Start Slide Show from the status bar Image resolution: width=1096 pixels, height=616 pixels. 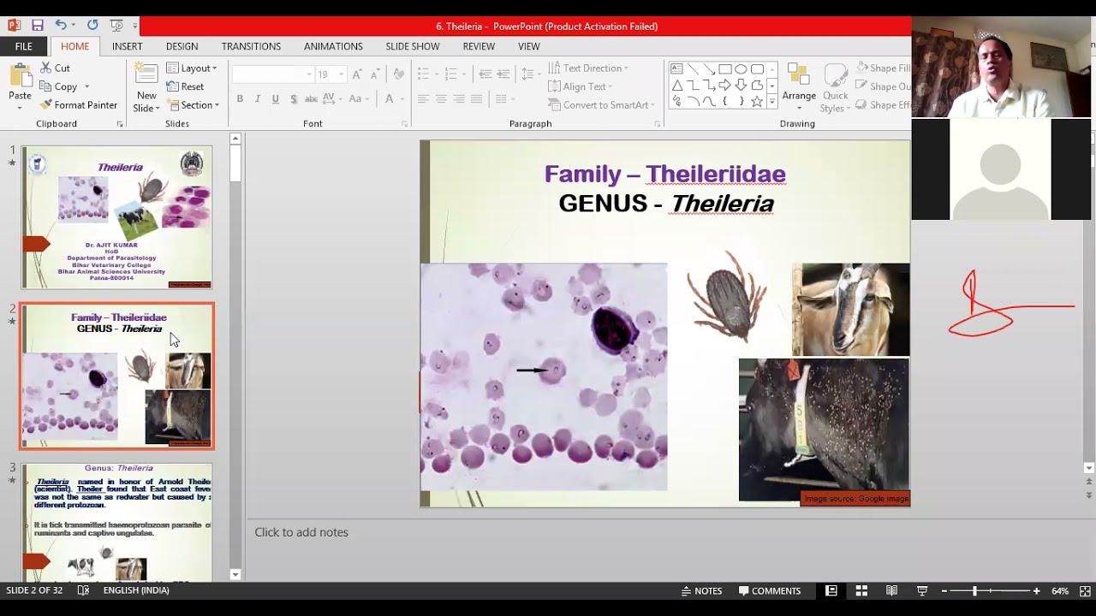pos(922,590)
